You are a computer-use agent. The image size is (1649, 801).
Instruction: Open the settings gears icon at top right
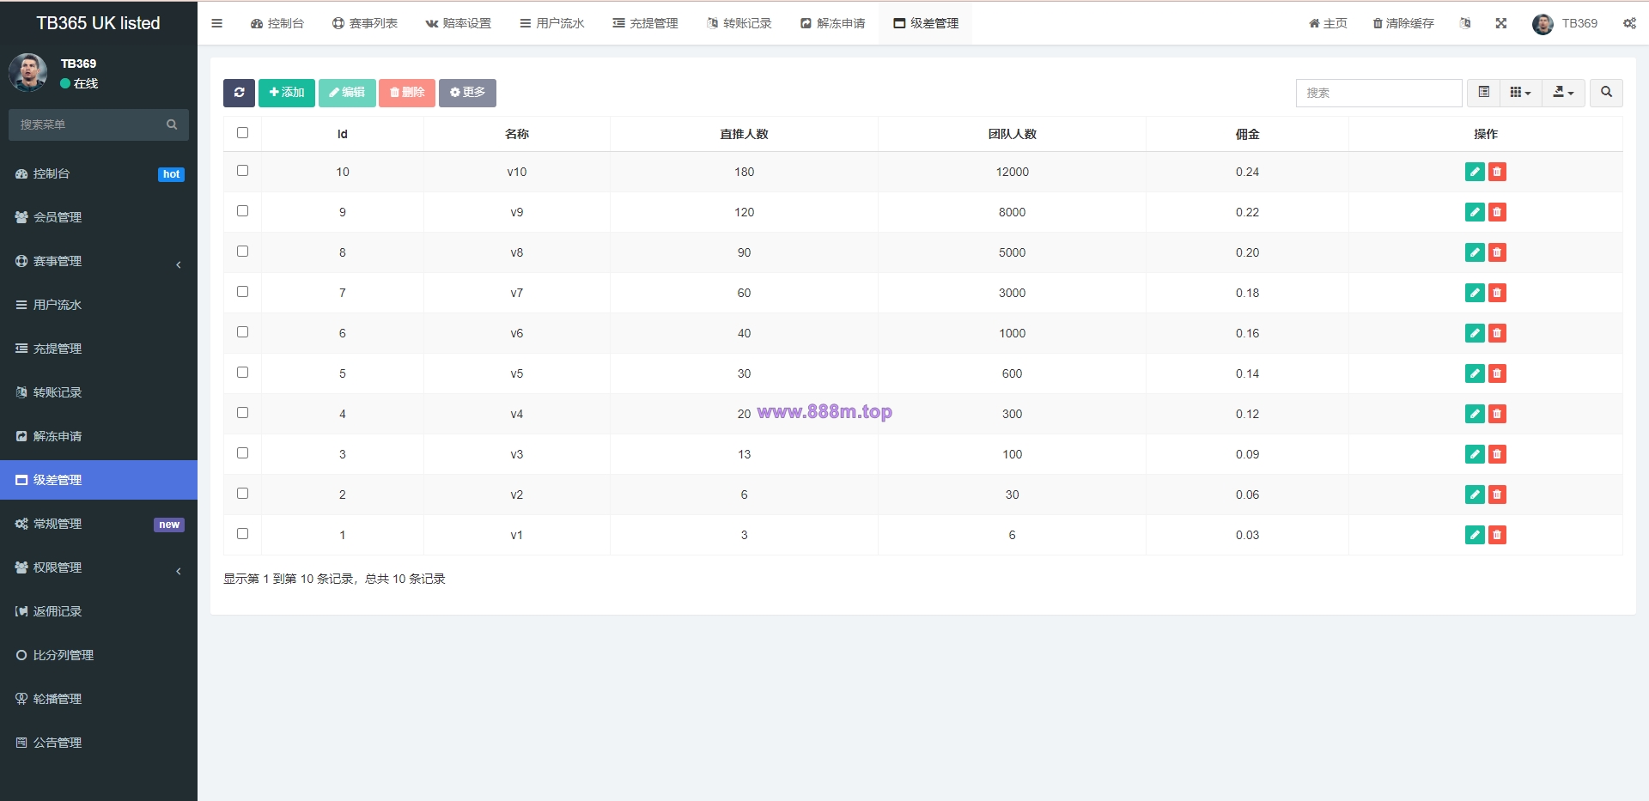coord(1629,23)
